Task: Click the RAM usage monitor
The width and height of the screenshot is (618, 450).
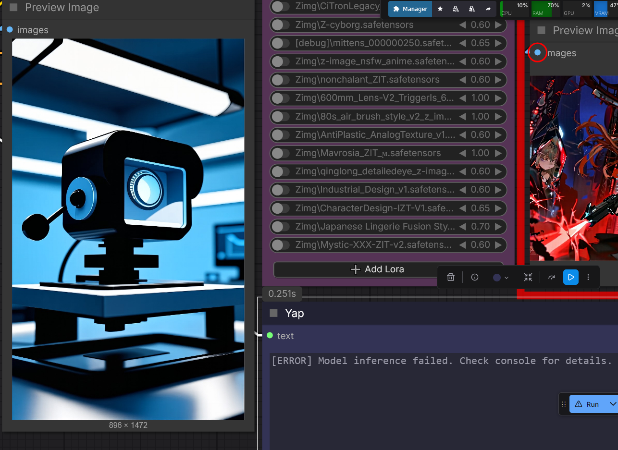Action: [546, 9]
